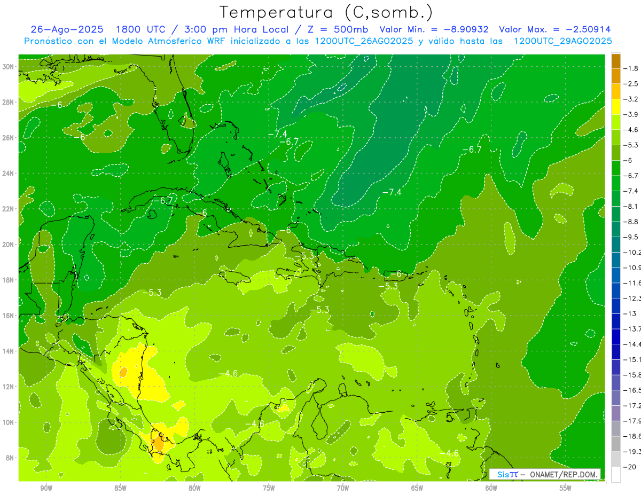The image size is (641, 495).
Task: Click the '-8.8' value on color legend
Action: (x=631, y=222)
